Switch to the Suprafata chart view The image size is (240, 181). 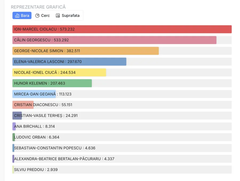point(68,16)
